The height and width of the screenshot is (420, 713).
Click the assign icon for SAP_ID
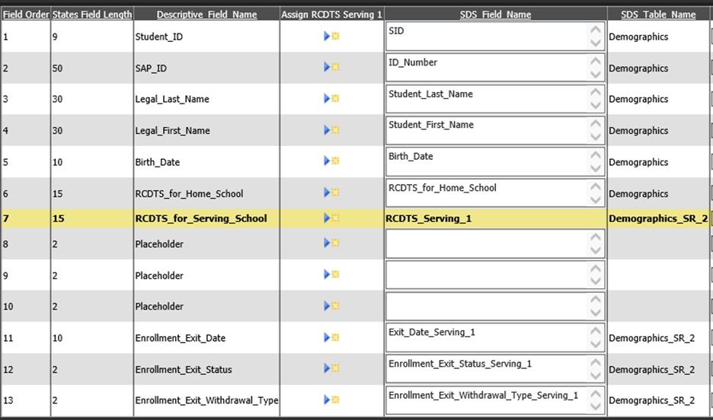click(x=331, y=68)
